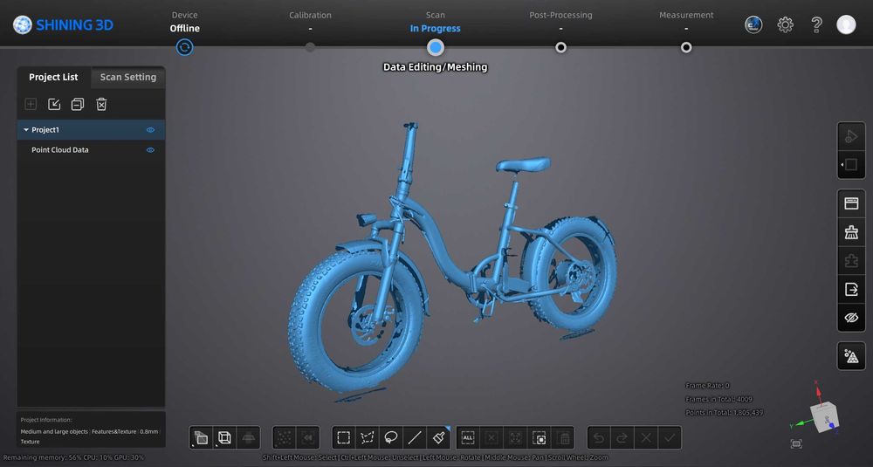Click the Delete selected trash icon
Screen dimensions: 873x467
(x=563, y=438)
